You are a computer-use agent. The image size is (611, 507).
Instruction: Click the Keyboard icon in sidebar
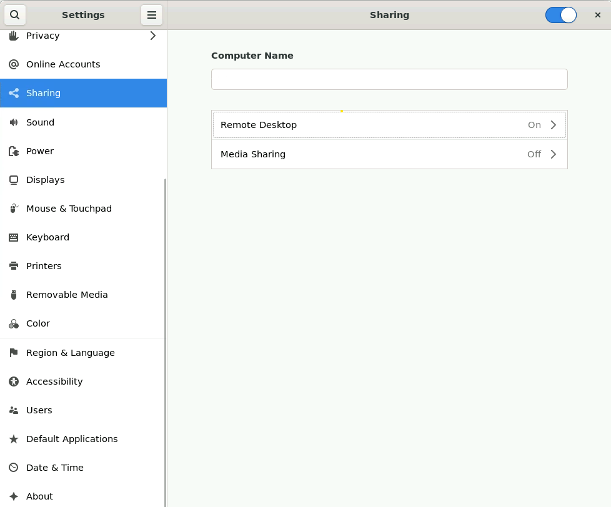tap(14, 237)
